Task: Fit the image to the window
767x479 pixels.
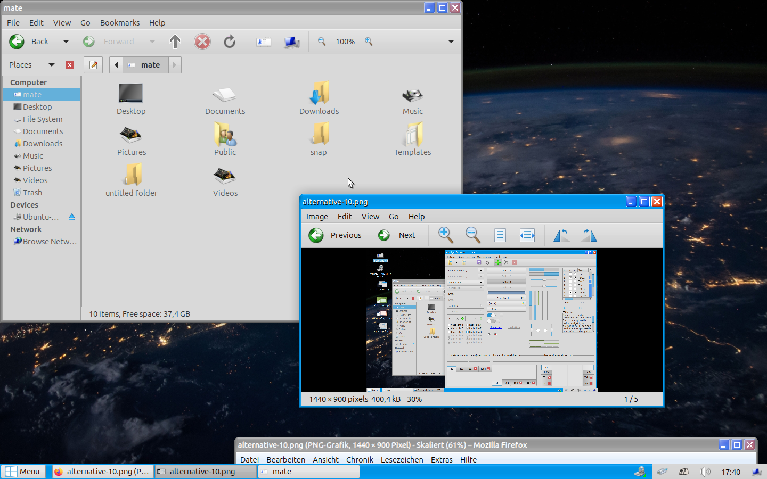Action: pyautogui.click(x=527, y=235)
